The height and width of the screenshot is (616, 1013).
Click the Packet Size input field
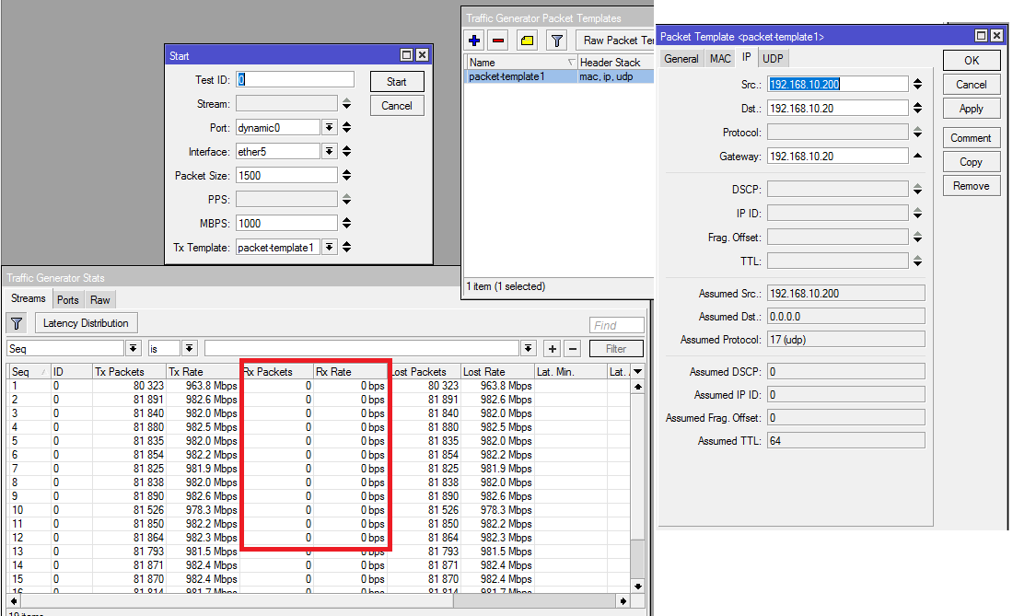(x=286, y=175)
